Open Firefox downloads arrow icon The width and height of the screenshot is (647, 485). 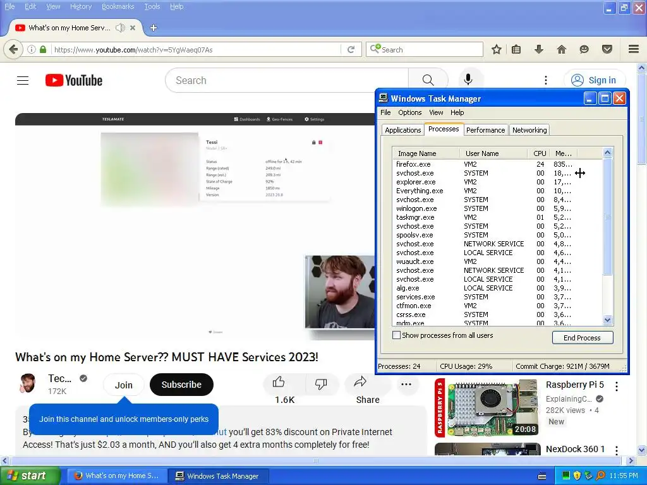click(539, 49)
